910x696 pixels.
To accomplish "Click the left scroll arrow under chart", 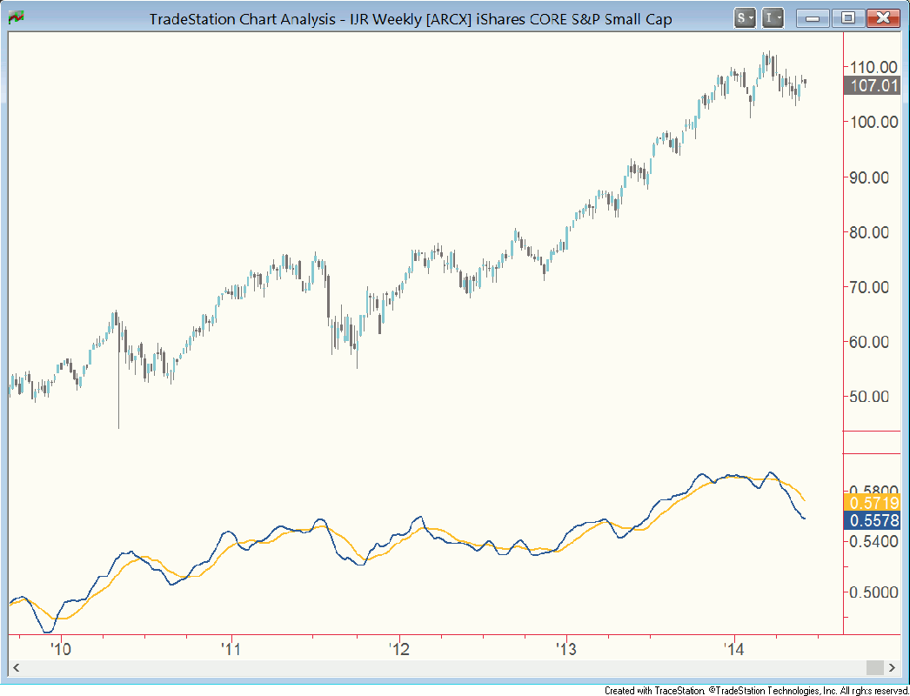I will (16, 667).
